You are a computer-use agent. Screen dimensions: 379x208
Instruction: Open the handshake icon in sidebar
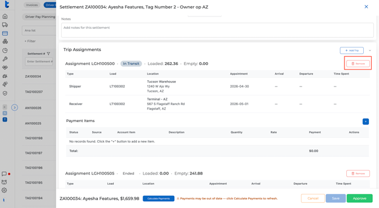pos(5,67)
